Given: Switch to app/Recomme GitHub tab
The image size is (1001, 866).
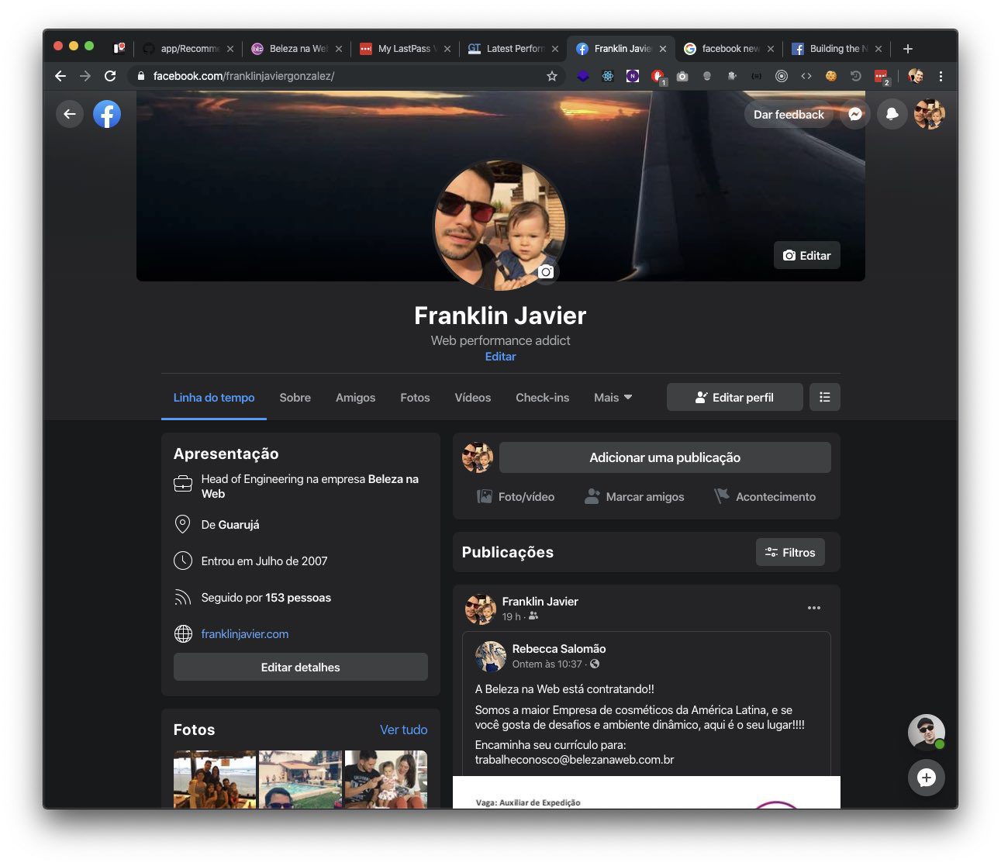Looking at the screenshot, I should (x=188, y=48).
